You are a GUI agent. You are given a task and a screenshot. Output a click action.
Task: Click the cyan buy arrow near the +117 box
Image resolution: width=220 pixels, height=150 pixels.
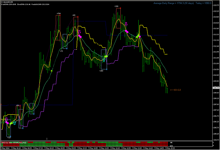[x=14, y=123]
